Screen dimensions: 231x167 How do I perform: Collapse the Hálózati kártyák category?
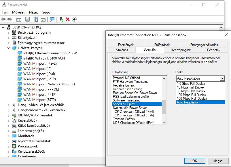coord(9,48)
